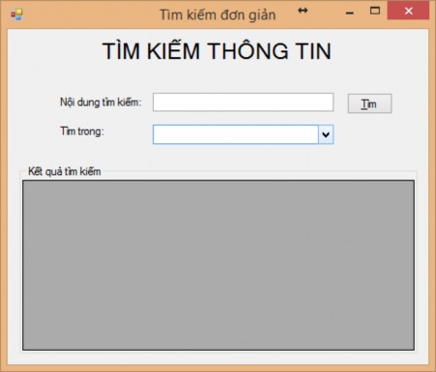Expand the Tìm trong dropdown arrow
Screen dimensions: 436x372
pos(326,134)
